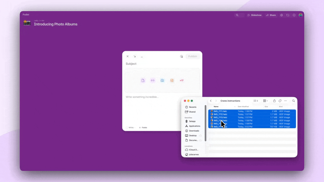This screenshot has width=324, height=182.
Task: Select the camera attachment icon
Action: click(162, 80)
